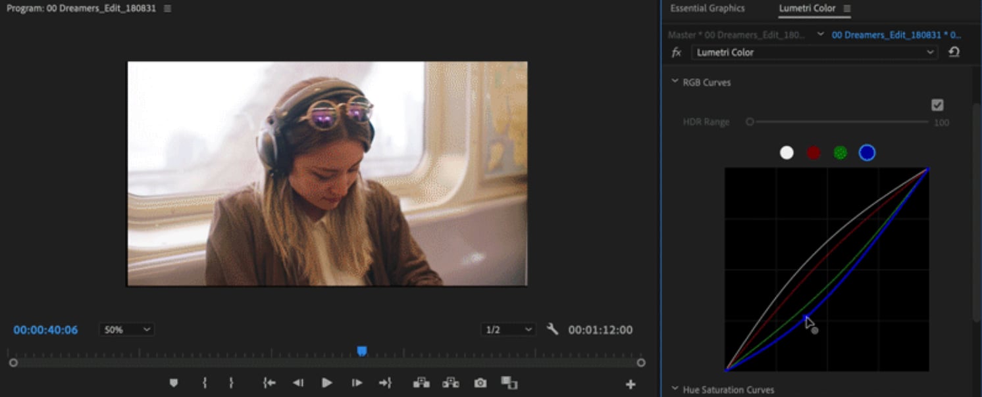Open the 50% zoom level dropdown

pyautogui.click(x=126, y=329)
